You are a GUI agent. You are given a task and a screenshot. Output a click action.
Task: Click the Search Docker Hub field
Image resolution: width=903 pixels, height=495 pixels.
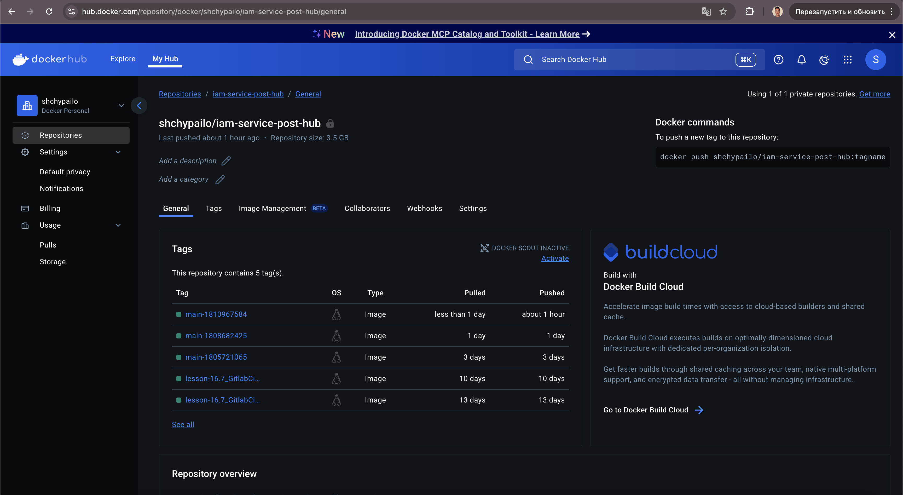tap(639, 60)
